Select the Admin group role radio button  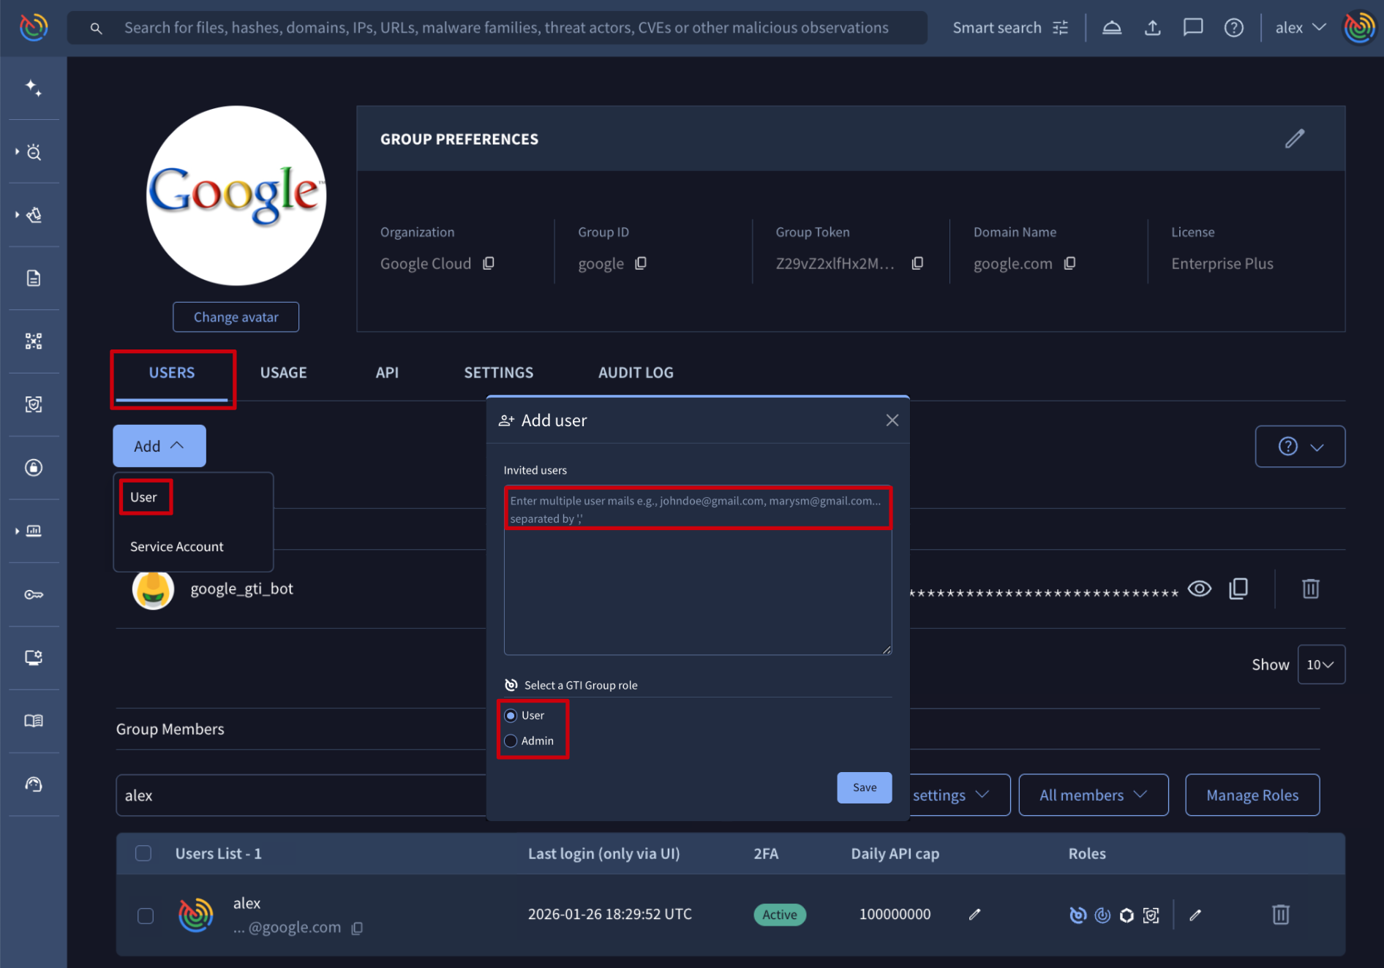[511, 741]
